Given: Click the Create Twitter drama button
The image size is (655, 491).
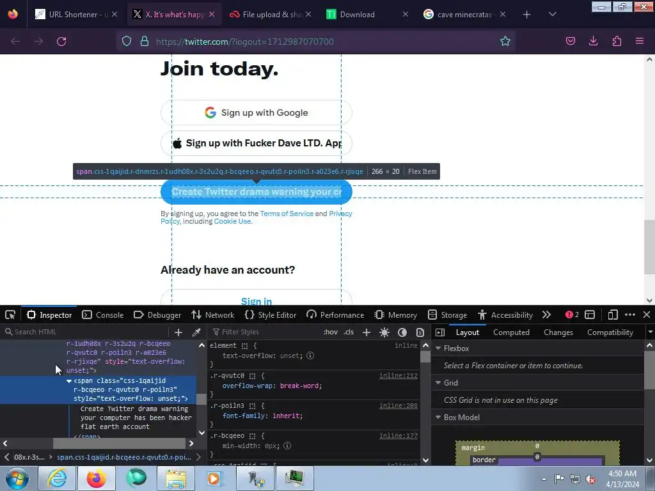Looking at the screenshot, I should [256, 192].
